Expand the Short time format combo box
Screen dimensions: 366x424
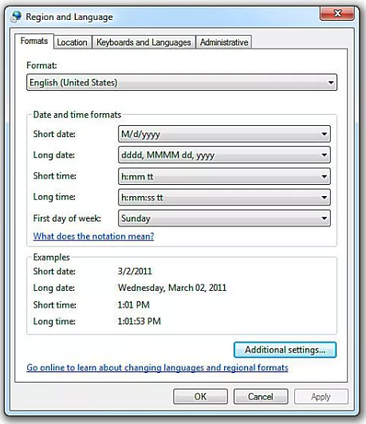coord(224,176)
